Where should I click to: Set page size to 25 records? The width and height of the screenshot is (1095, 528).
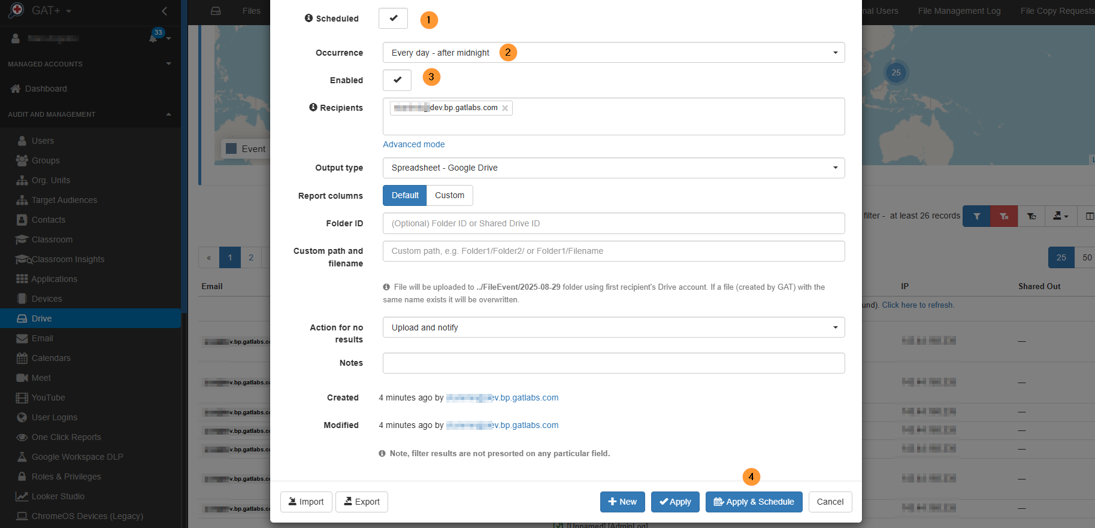(1061, 257)
